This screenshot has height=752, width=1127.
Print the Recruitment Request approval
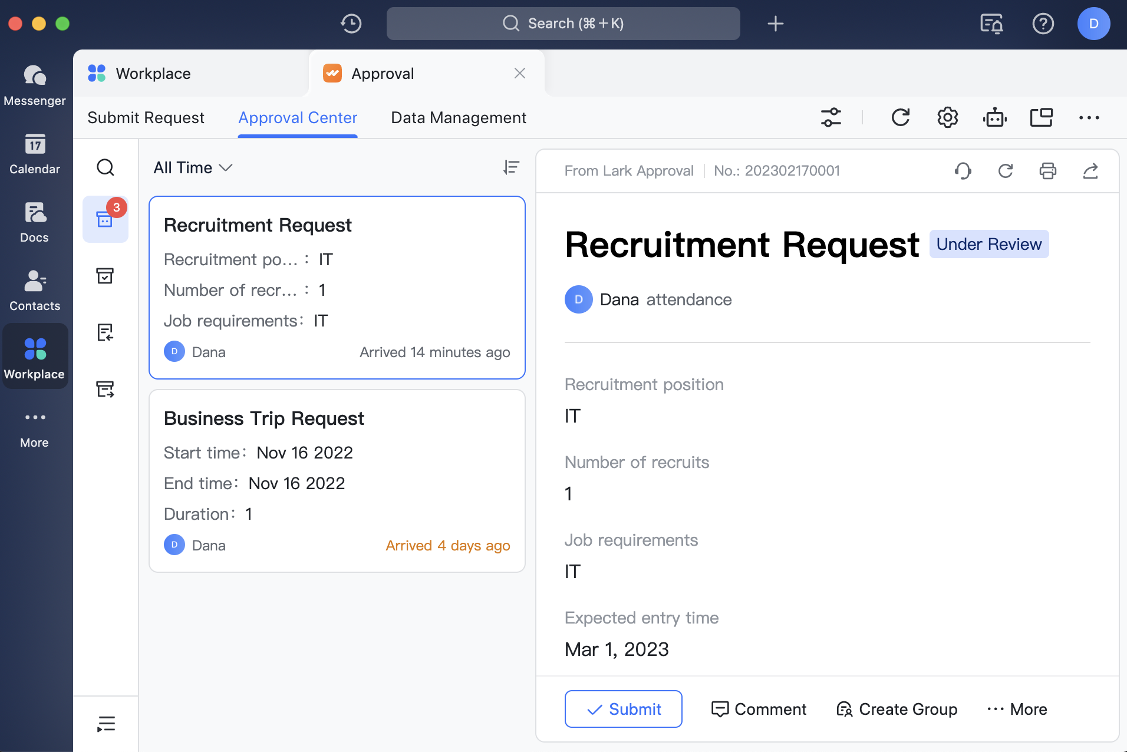point(1048,170)
